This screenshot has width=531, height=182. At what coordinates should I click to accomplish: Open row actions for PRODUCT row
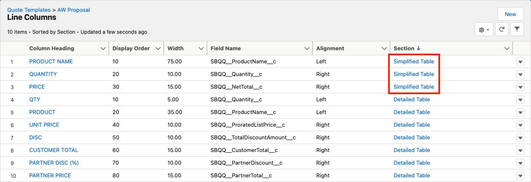click(520, 112)
